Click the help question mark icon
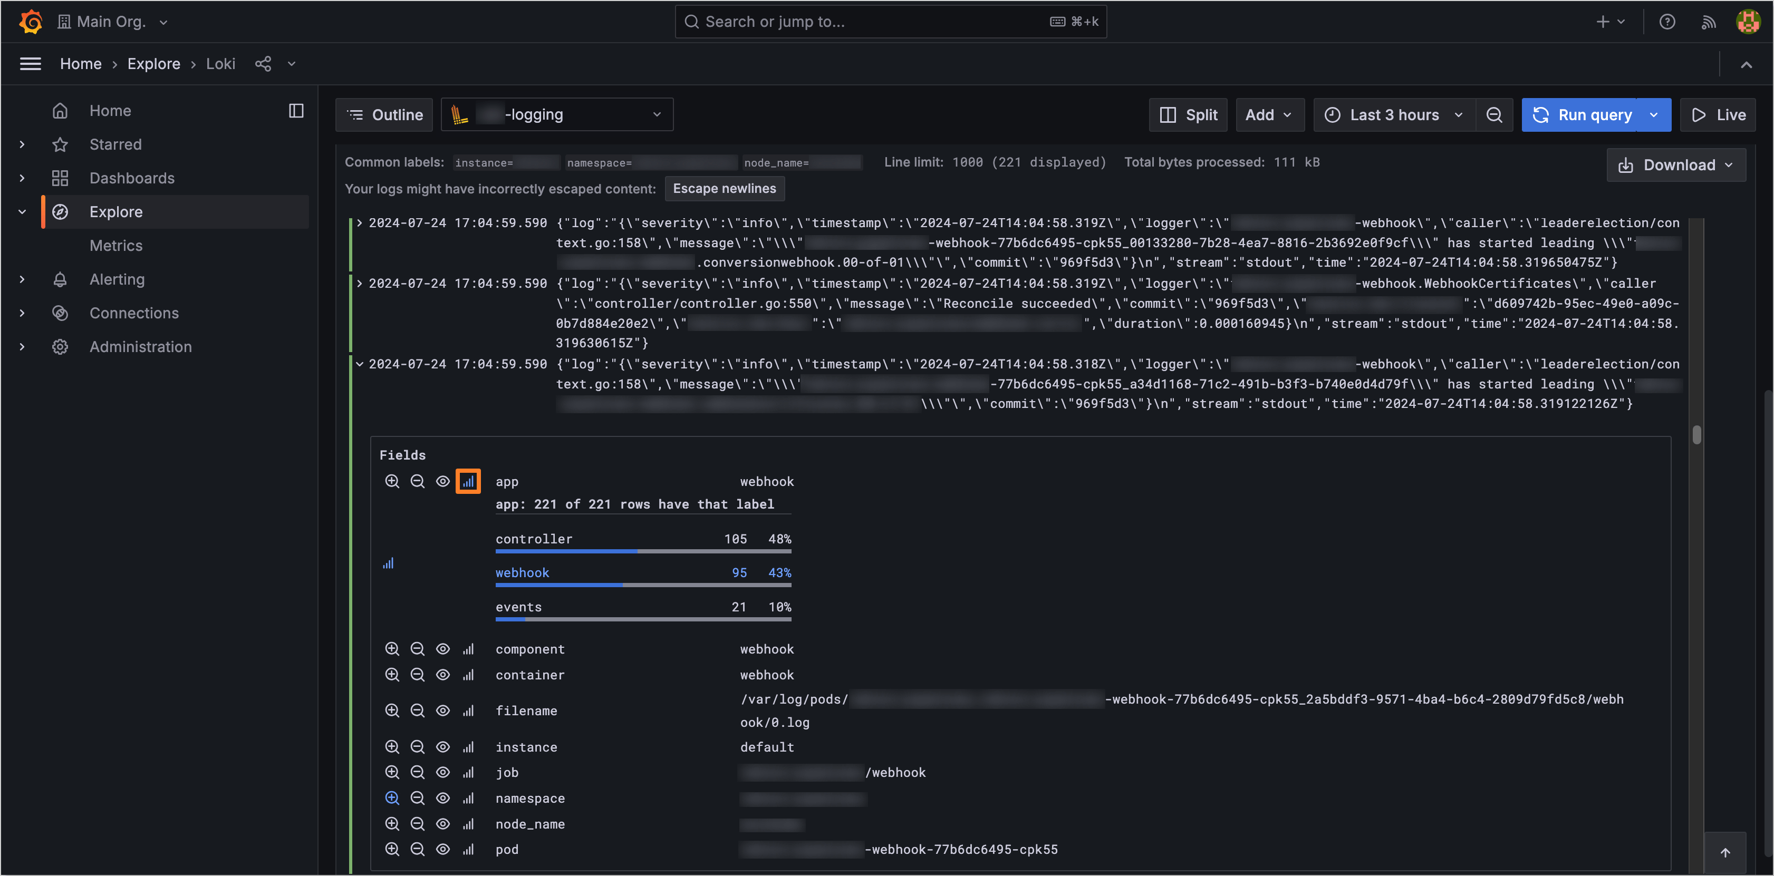 (1666, 22)
